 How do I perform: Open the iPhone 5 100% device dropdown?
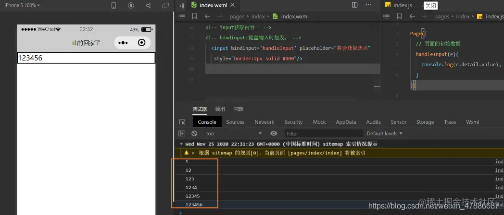click(x=22, y=5)
